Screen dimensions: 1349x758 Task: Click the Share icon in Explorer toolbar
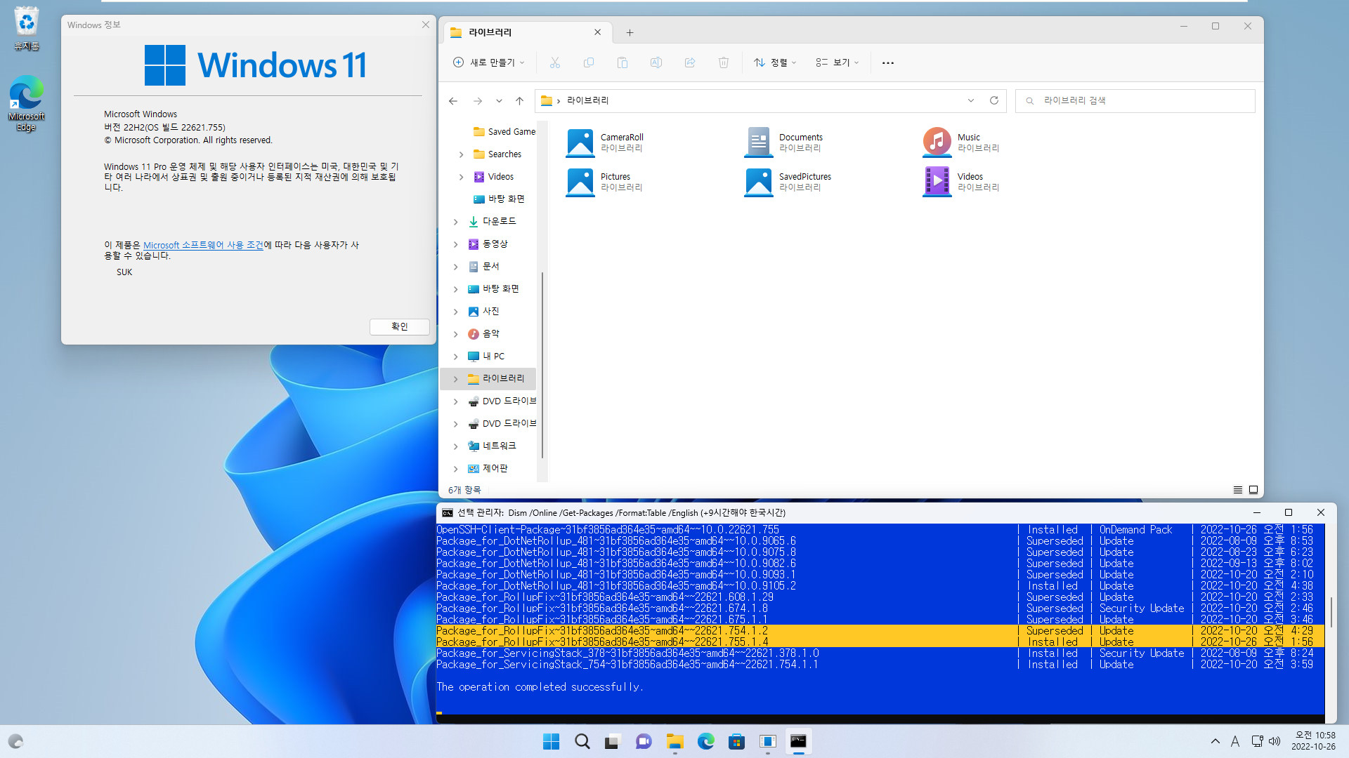coord(690,62)
